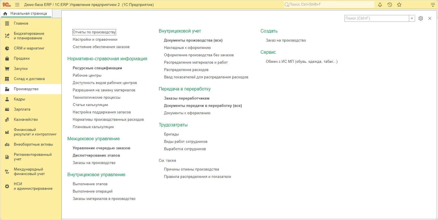
Task: Open Документы передачи в переработку (все)
Action: (203, 106)
